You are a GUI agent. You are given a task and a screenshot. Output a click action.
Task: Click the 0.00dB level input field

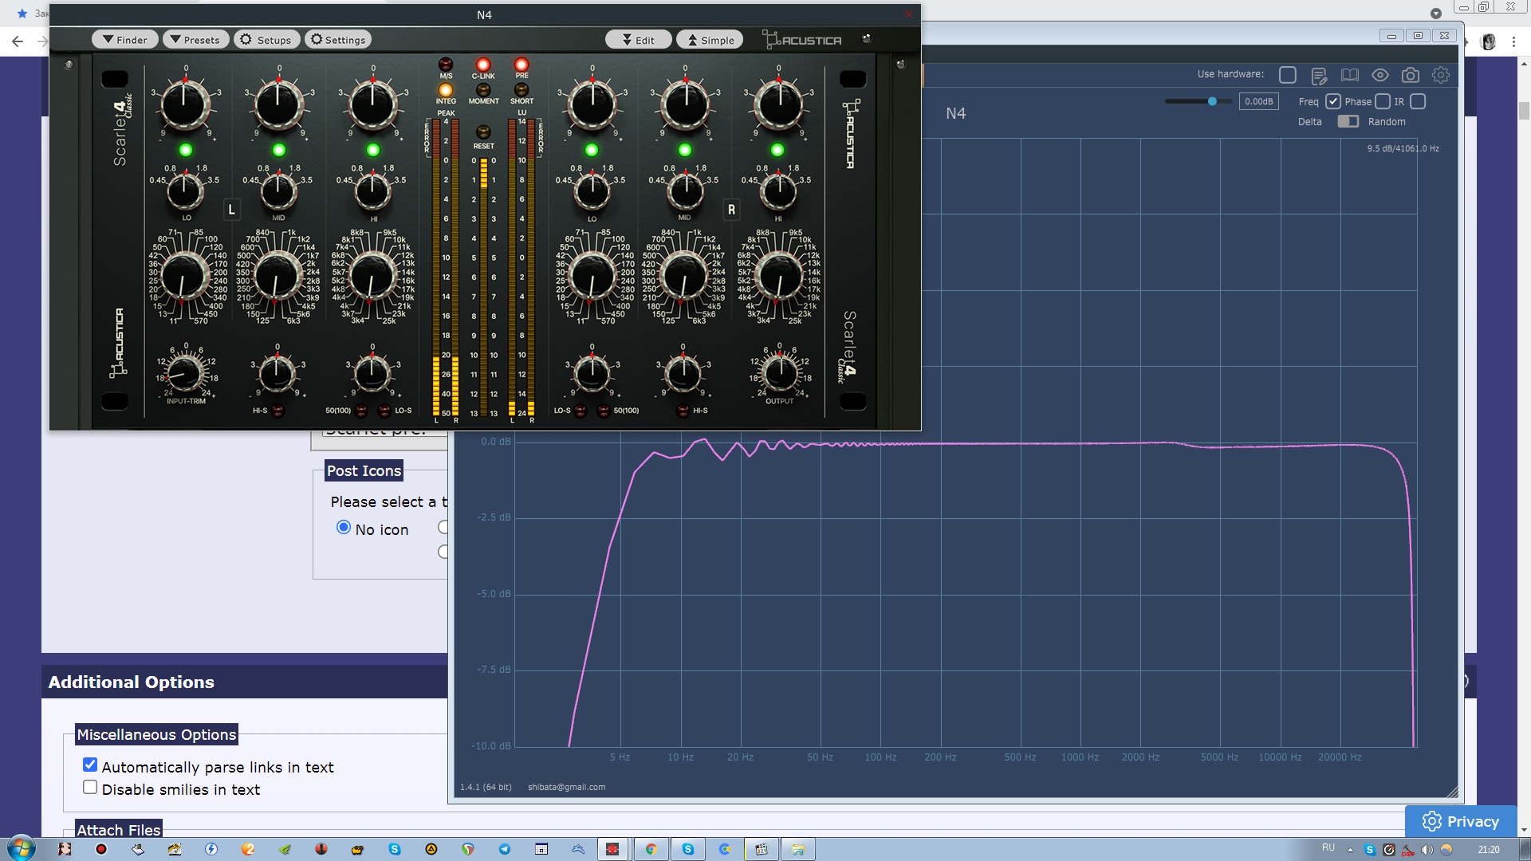click(x=1258, y=101)
